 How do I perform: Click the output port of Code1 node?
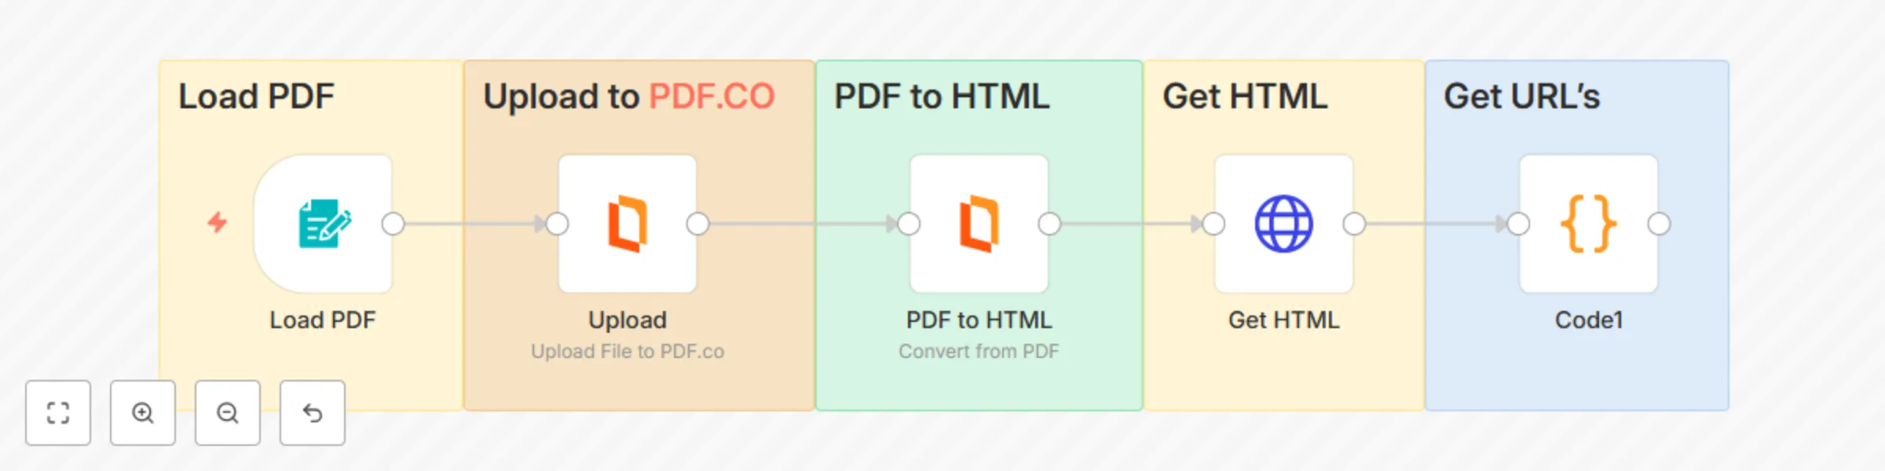[1657, 224]
